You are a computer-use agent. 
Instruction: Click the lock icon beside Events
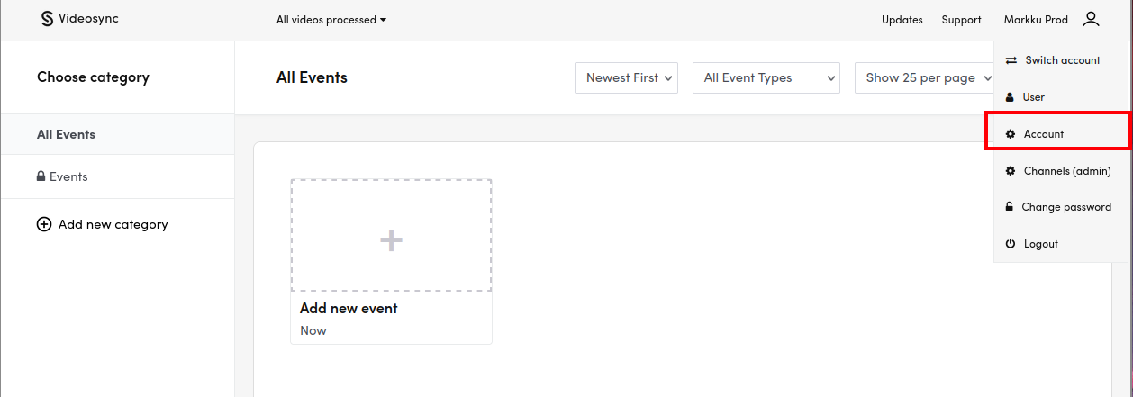pos(41,177)
